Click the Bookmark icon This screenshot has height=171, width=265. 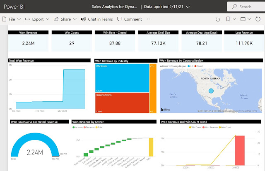click(x=228, y=19)
